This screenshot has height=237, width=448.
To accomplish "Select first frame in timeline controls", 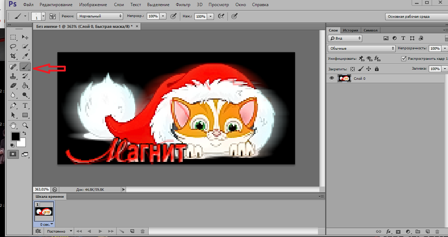I will pyautogui.click(x=79, y=231).
